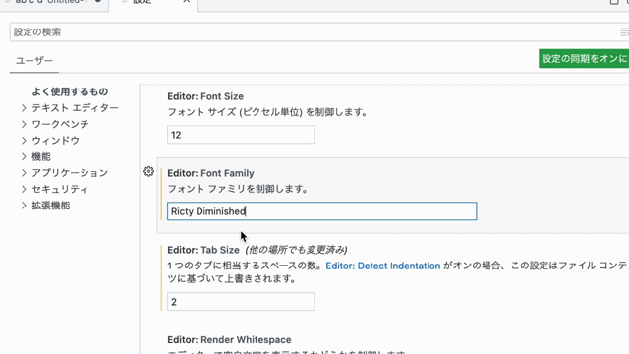Select よく使用するもの in settings tree

(x=70, y=91)
